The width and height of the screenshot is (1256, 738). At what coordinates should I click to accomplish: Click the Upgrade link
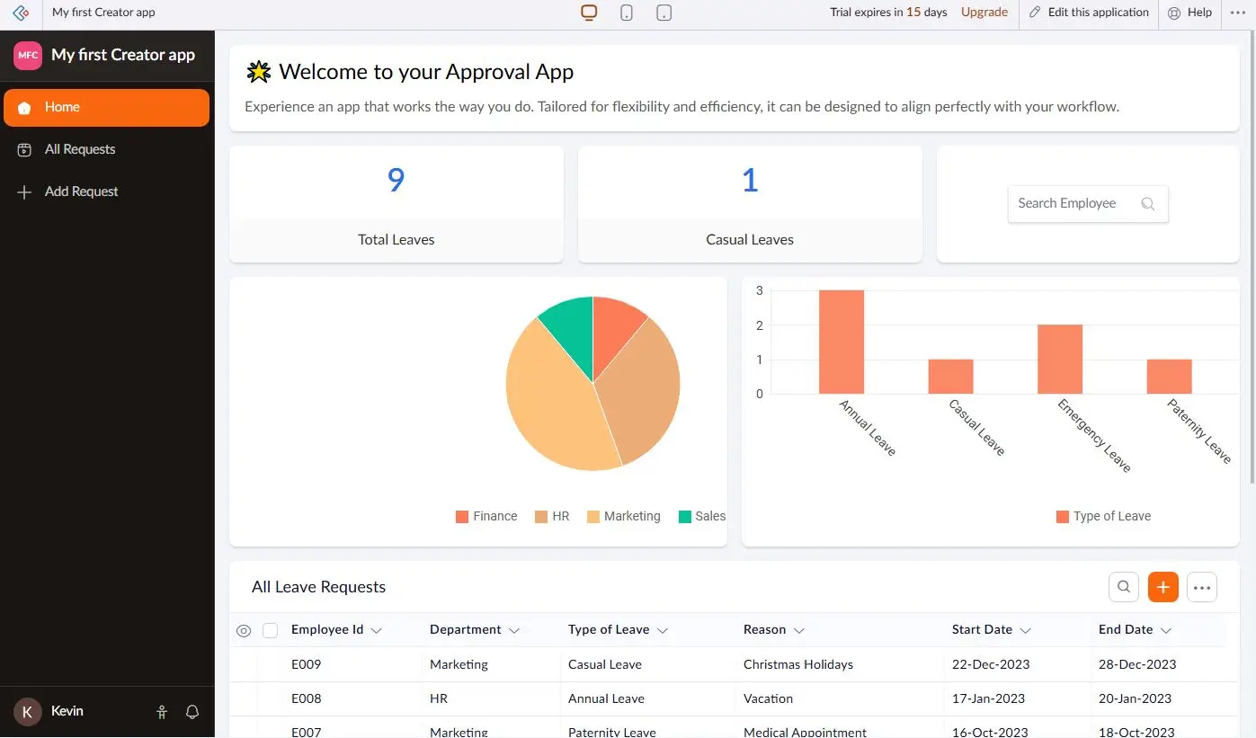click(984, 13)
